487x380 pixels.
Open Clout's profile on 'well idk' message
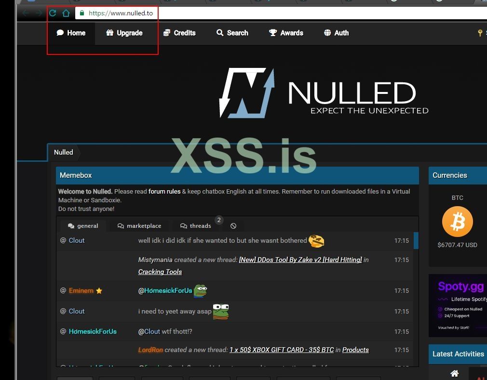(77, 240)
